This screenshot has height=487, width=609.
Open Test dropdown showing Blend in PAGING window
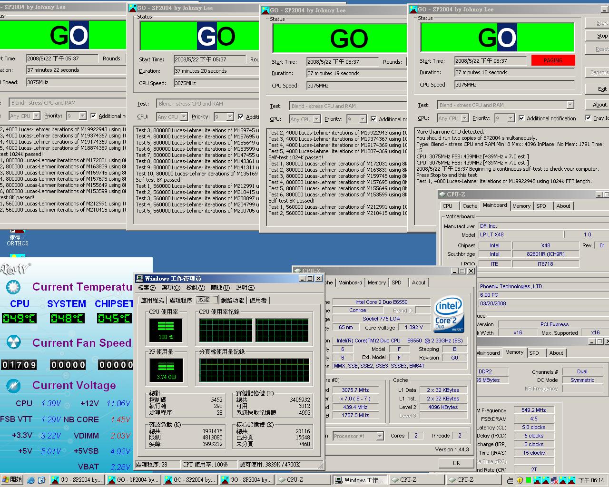(x=570, y=105)
